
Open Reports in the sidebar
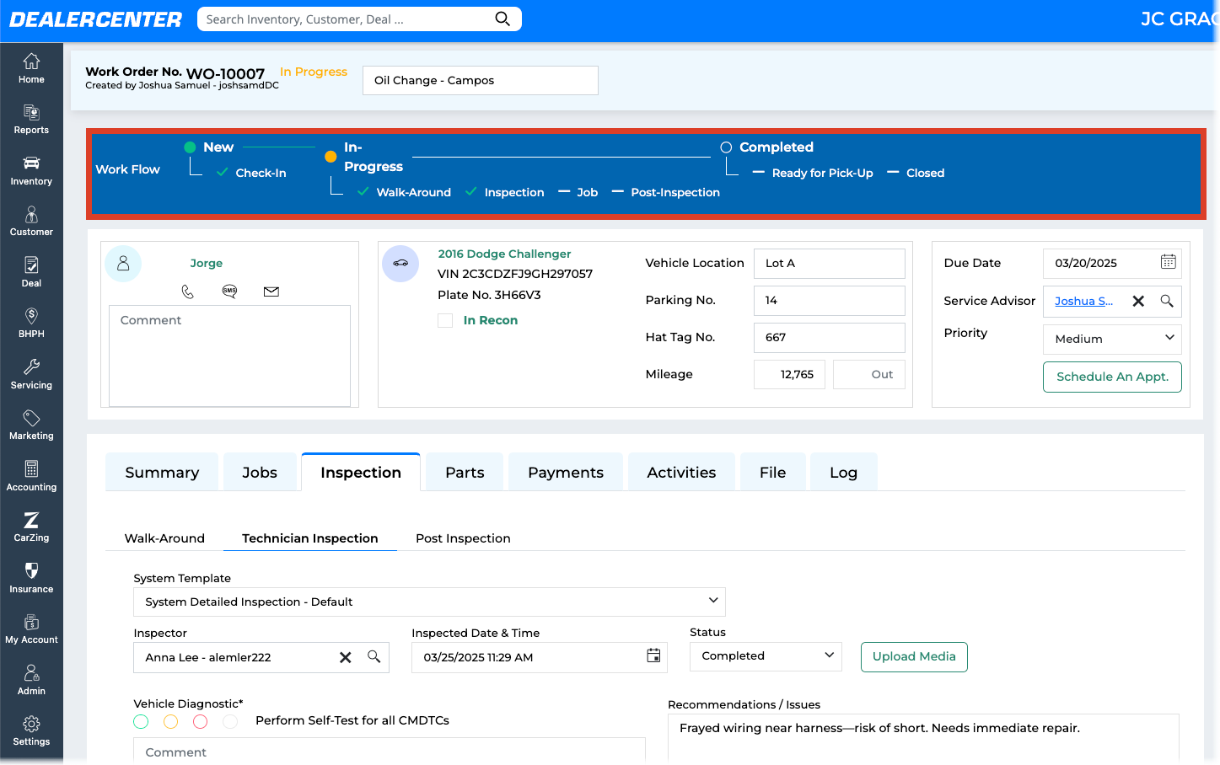tap(31, 120)
